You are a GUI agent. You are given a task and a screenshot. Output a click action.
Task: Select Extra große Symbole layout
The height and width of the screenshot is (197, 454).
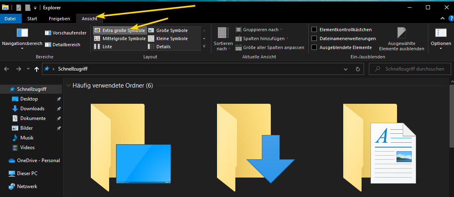point(120,30)
